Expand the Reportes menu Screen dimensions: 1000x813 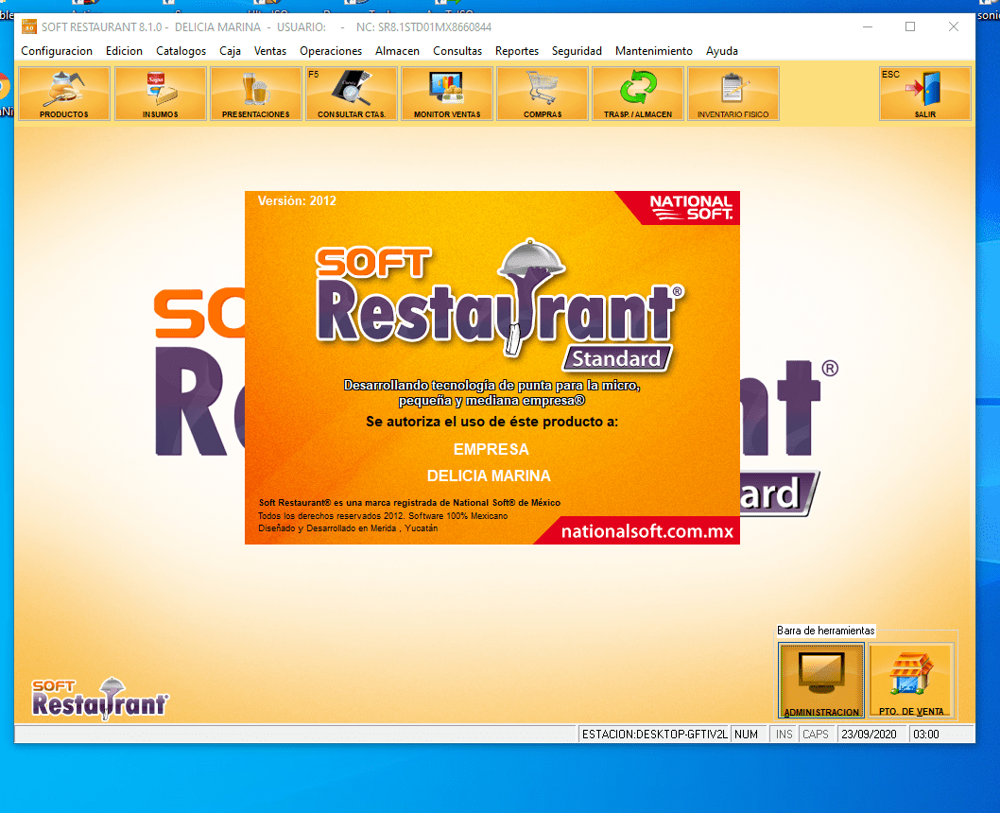(517, 51)
